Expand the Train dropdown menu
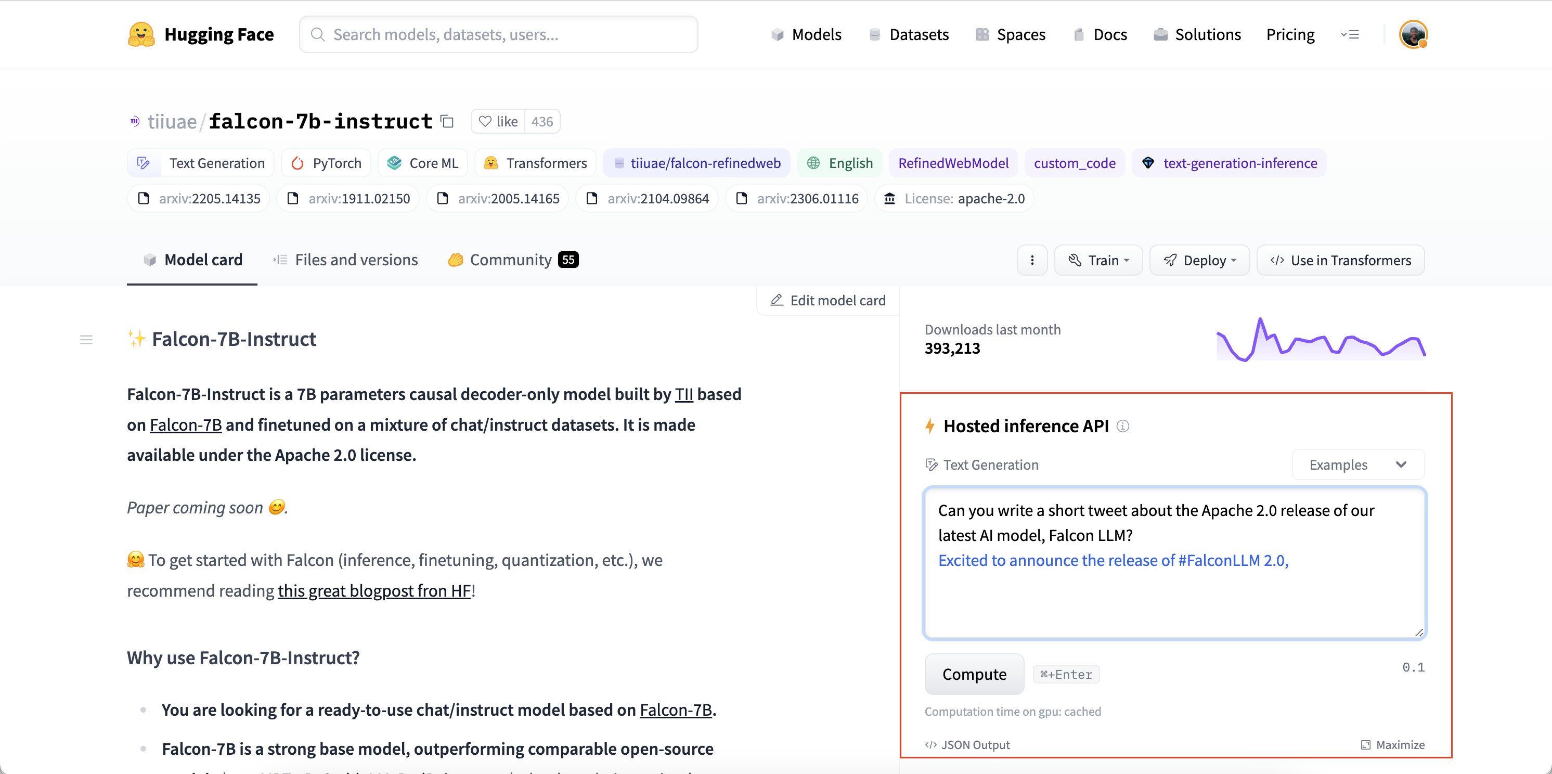 (1097, 260)
